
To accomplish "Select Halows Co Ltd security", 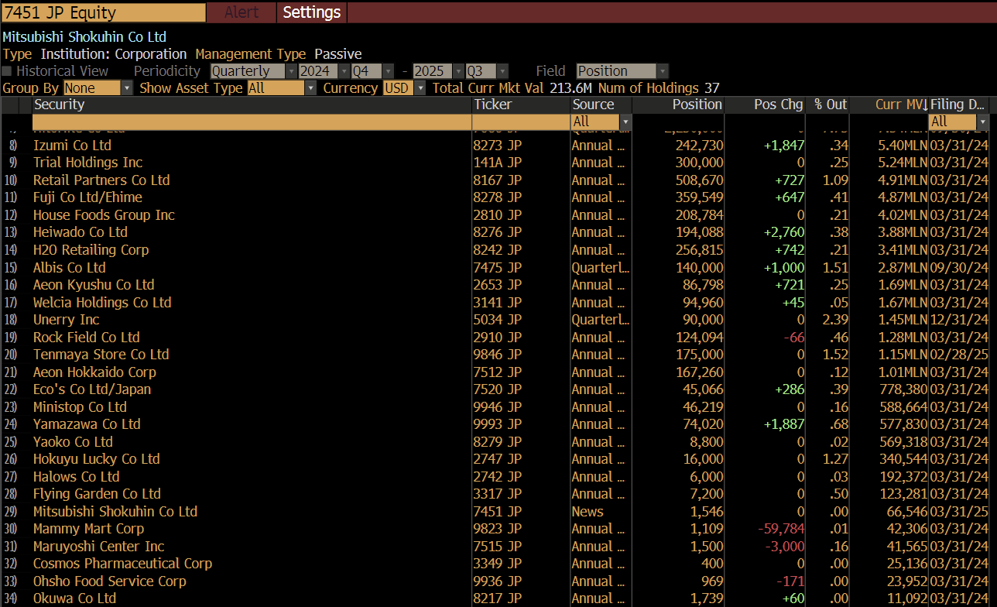I will click(x=77, y=477).
